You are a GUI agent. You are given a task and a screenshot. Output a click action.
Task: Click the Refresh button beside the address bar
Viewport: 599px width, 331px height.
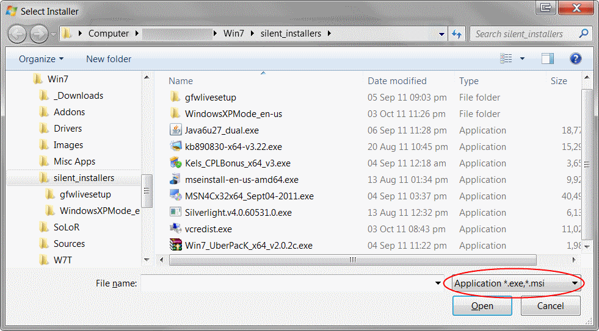tap(457, 34)
